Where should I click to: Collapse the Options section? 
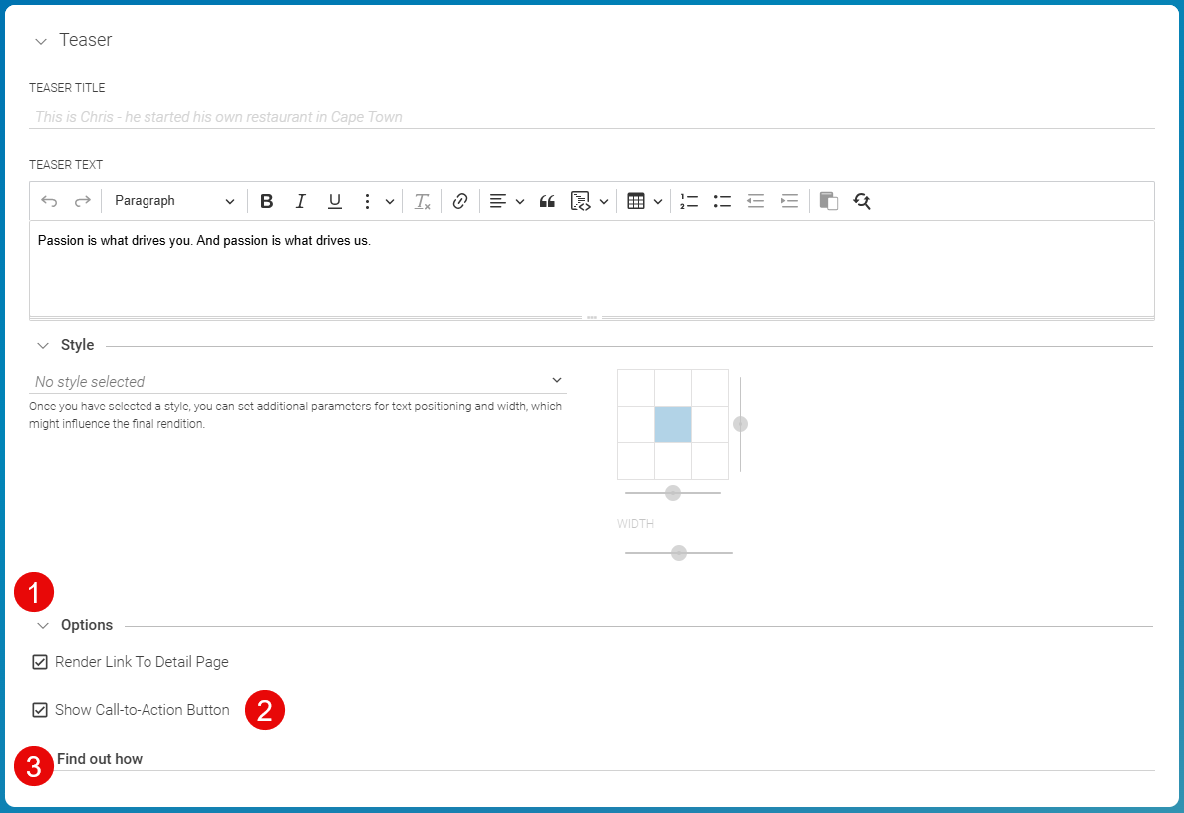42,625
